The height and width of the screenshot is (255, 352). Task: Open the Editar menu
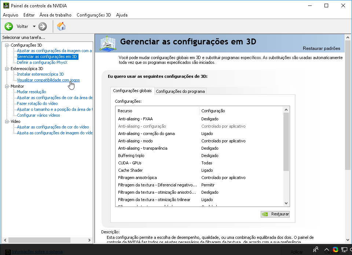[29, 15]
